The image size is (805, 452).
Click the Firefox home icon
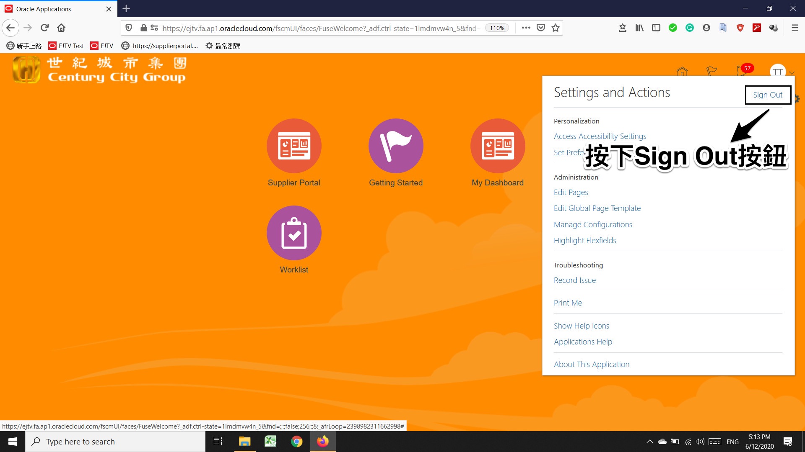click(x=61, y=28)
